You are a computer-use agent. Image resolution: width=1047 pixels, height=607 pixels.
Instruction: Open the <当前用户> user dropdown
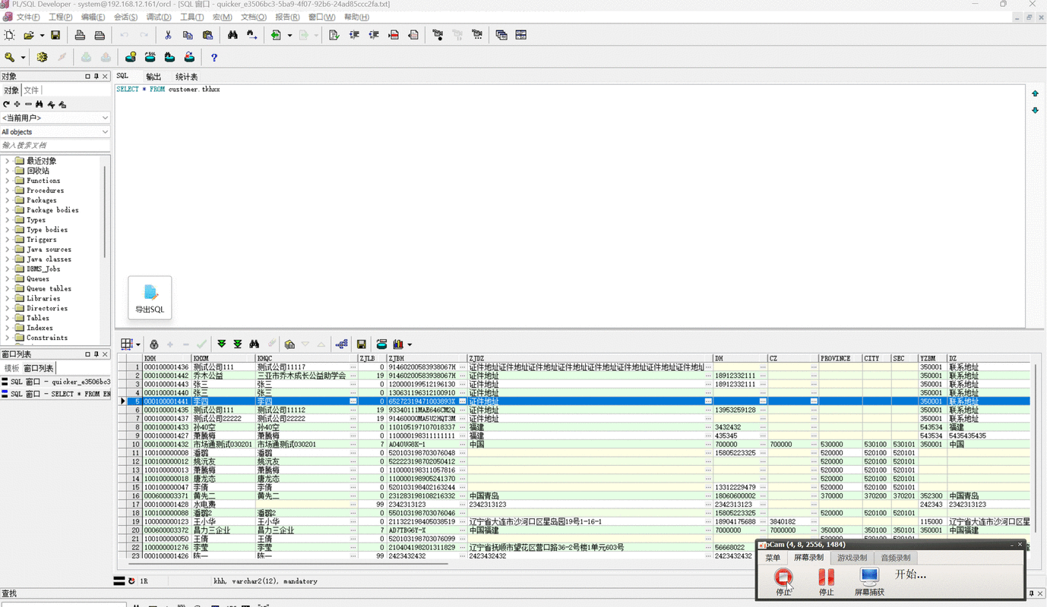coord(103,118)
